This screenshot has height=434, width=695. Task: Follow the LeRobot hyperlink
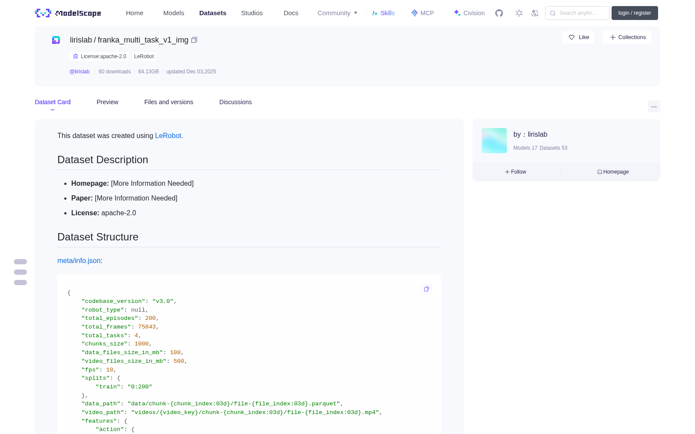[168, 135]
